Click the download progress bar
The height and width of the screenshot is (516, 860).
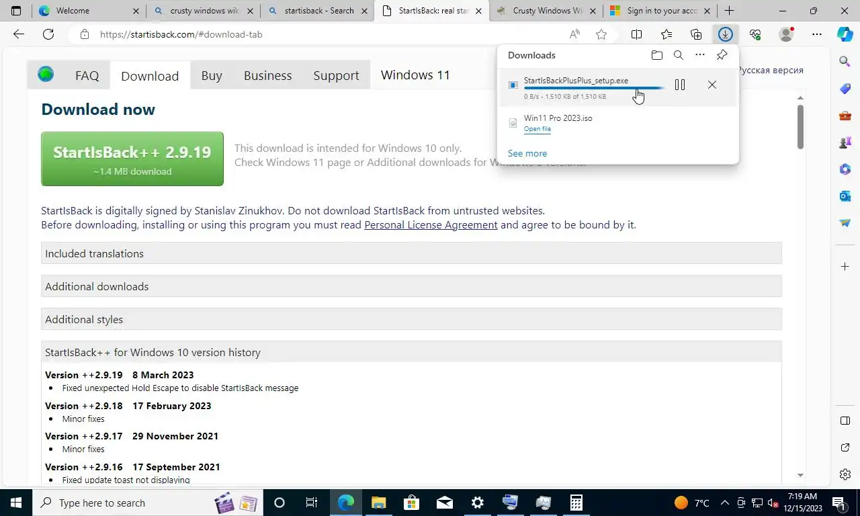[594, 88]
